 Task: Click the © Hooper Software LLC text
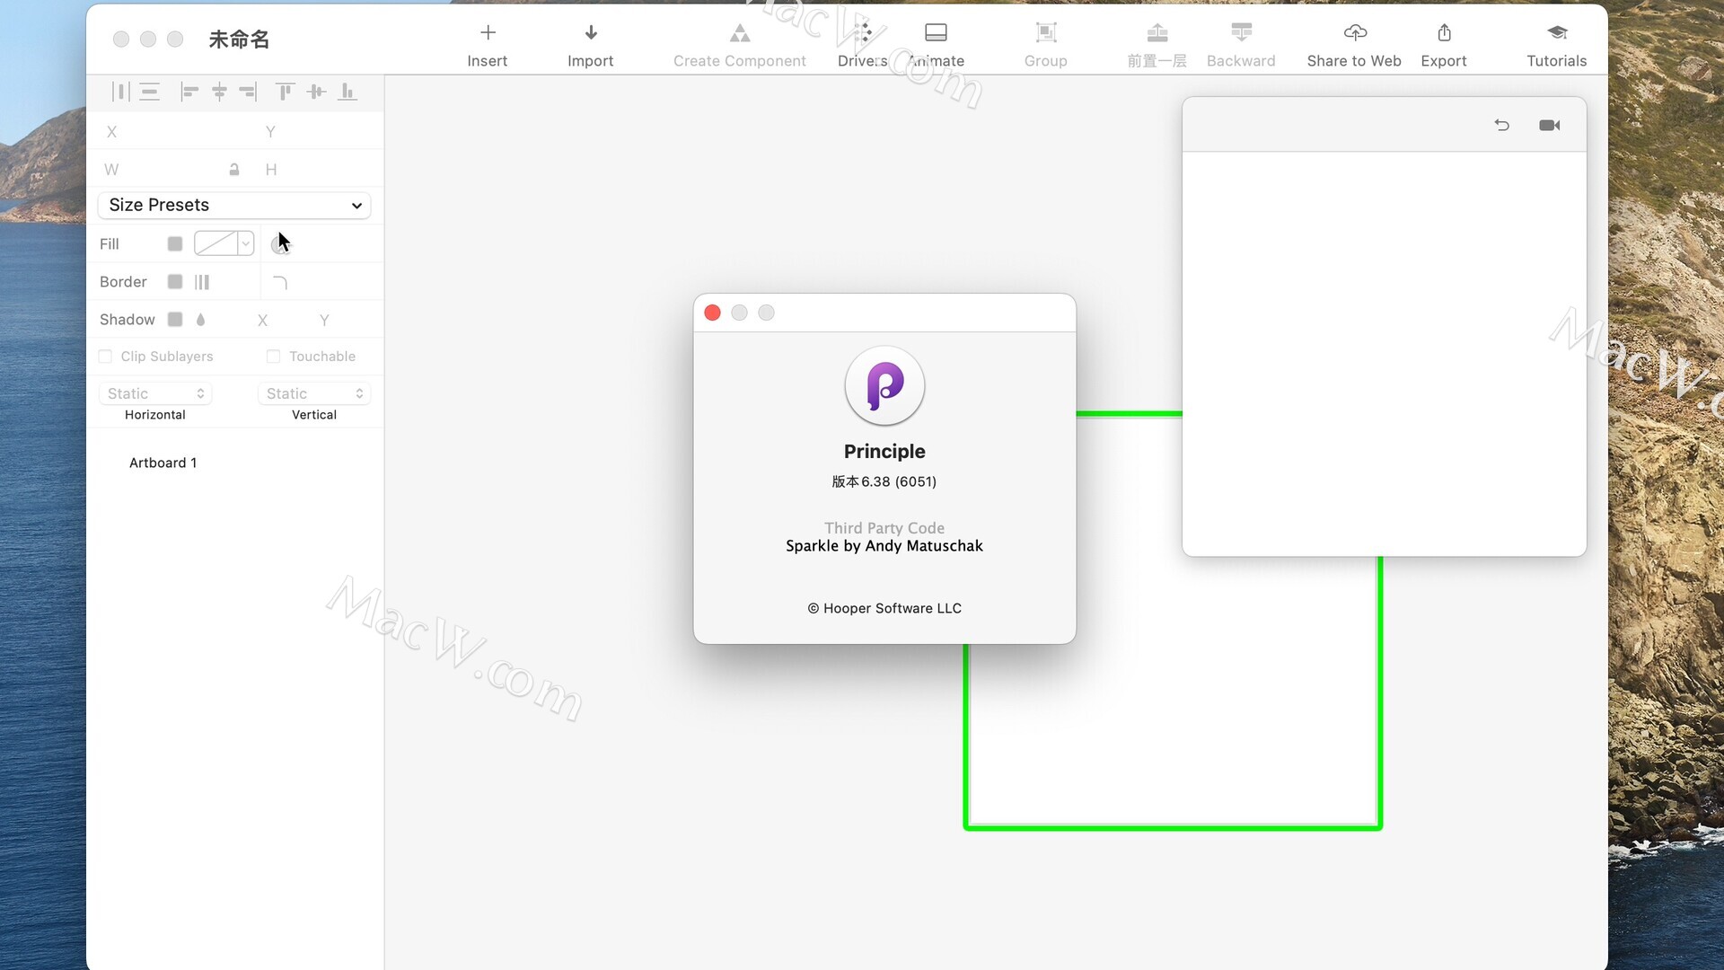click(x=884, y=608)
